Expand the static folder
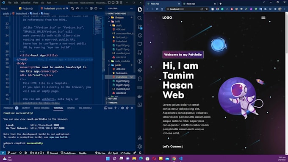The width and height of the screenshot is (288, 162). click(119, 25)
